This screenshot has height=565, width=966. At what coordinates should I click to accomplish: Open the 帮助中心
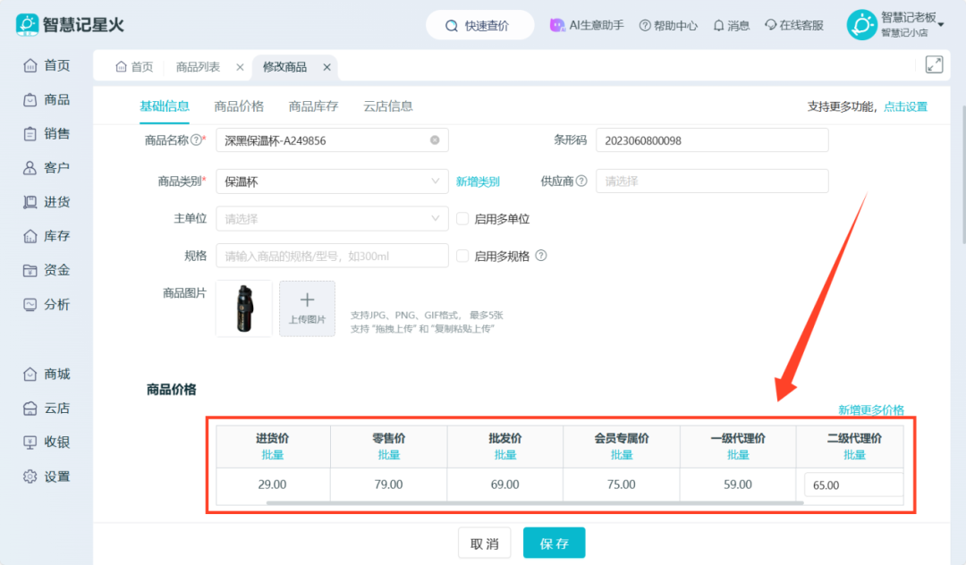coord(668,25)
